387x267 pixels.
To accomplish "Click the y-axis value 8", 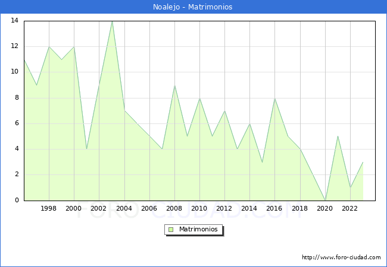I will pos(17,98).
